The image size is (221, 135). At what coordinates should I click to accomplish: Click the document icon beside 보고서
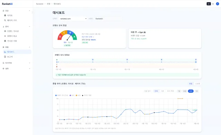tap(5, 57)
